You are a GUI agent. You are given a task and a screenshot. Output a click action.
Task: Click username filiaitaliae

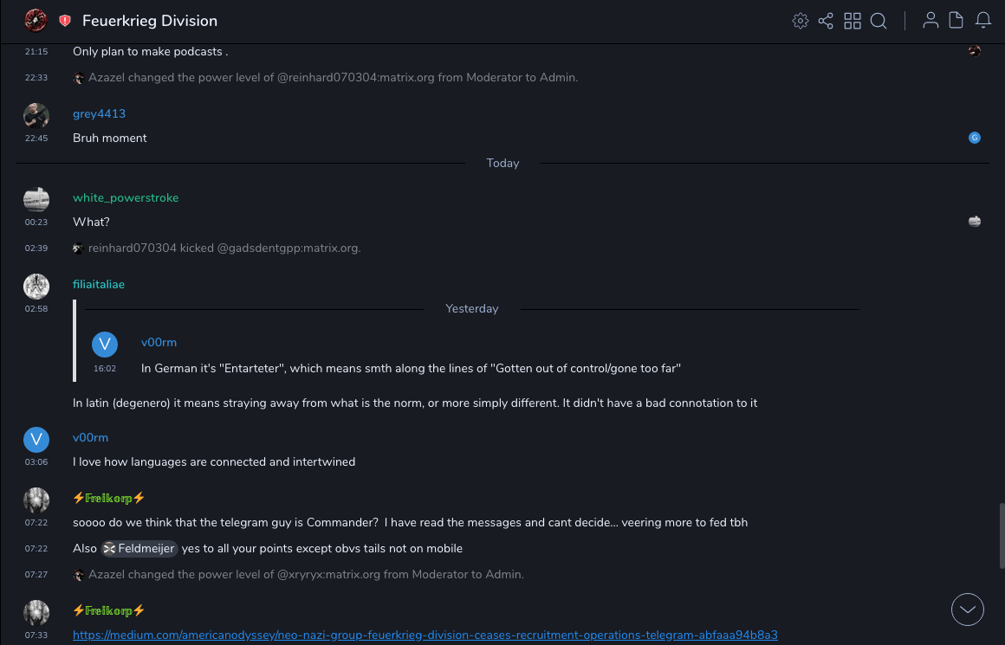coord(99,284)
